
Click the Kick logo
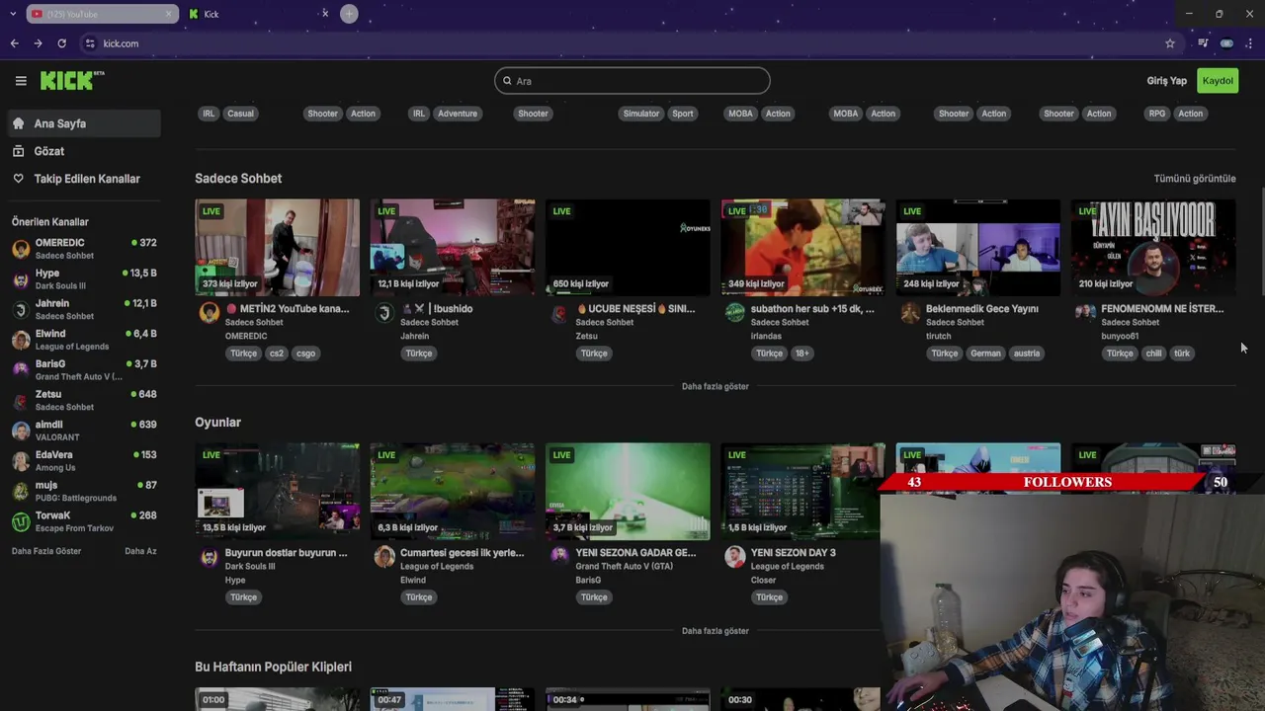[x=72, y=81]
